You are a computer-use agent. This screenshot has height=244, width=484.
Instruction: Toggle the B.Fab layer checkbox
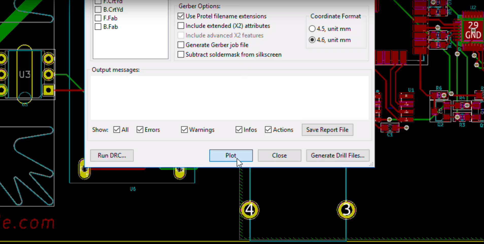coord(98,27)
